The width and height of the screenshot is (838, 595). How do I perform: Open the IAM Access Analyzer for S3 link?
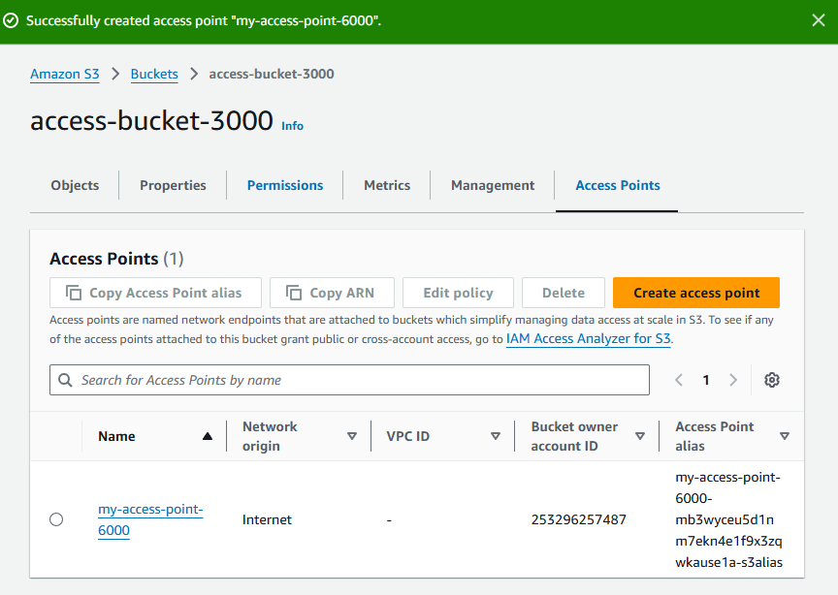click(x=588, y=338)
